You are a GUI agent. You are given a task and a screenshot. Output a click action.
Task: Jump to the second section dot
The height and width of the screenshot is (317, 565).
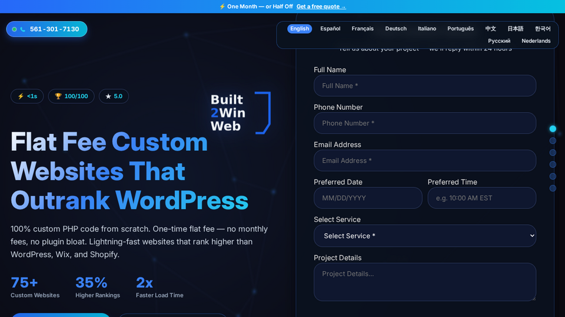(553, 140)
